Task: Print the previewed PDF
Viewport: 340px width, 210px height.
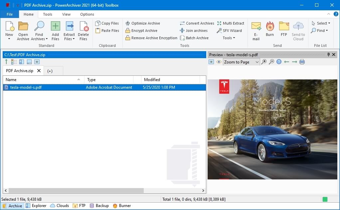Action: (x=302, y=62)
